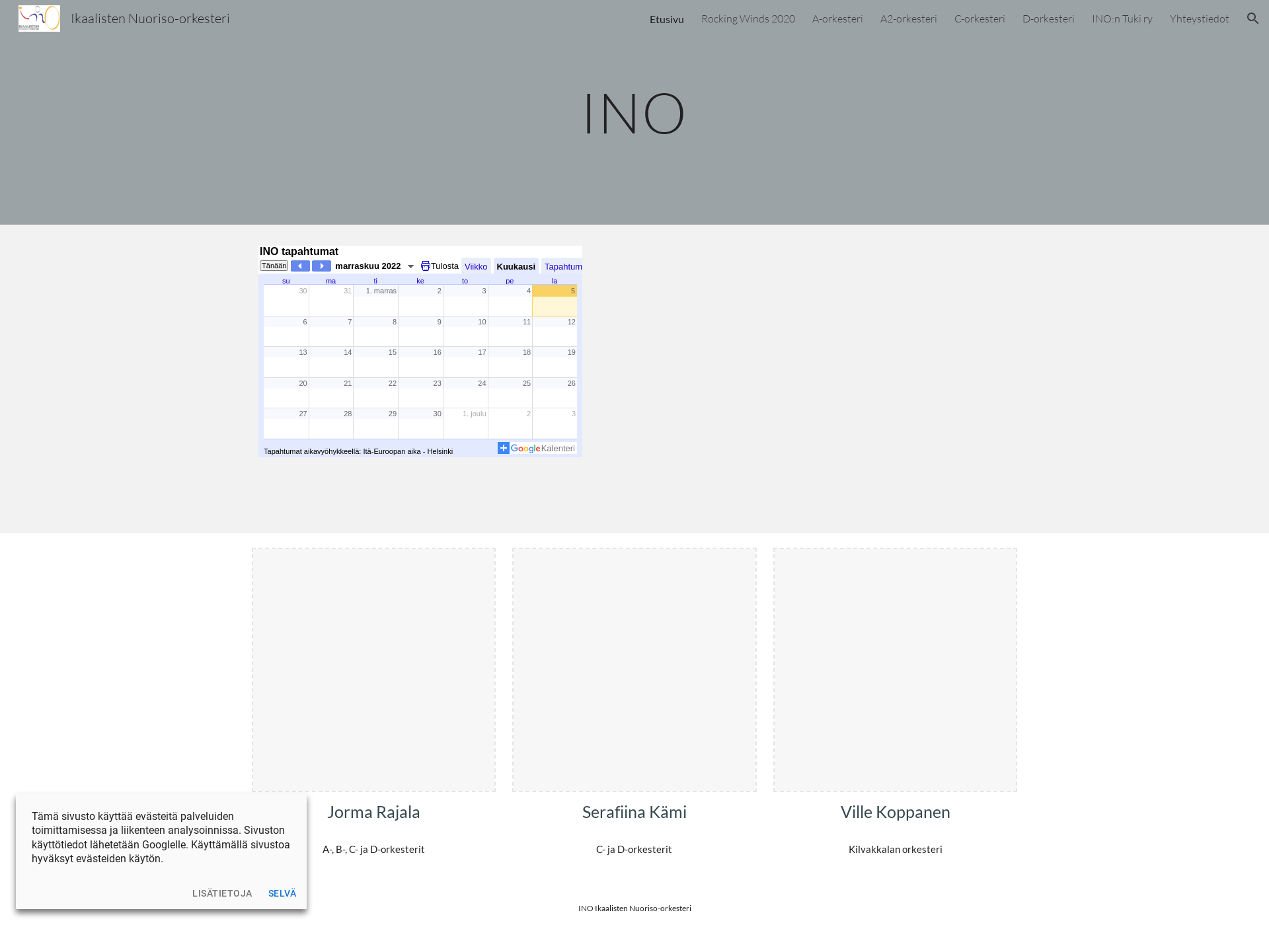Switch calendar to Tapahtumat view
Viewport: 1269px width, 925px height.
pyautogui.click(x=563, y=266)
